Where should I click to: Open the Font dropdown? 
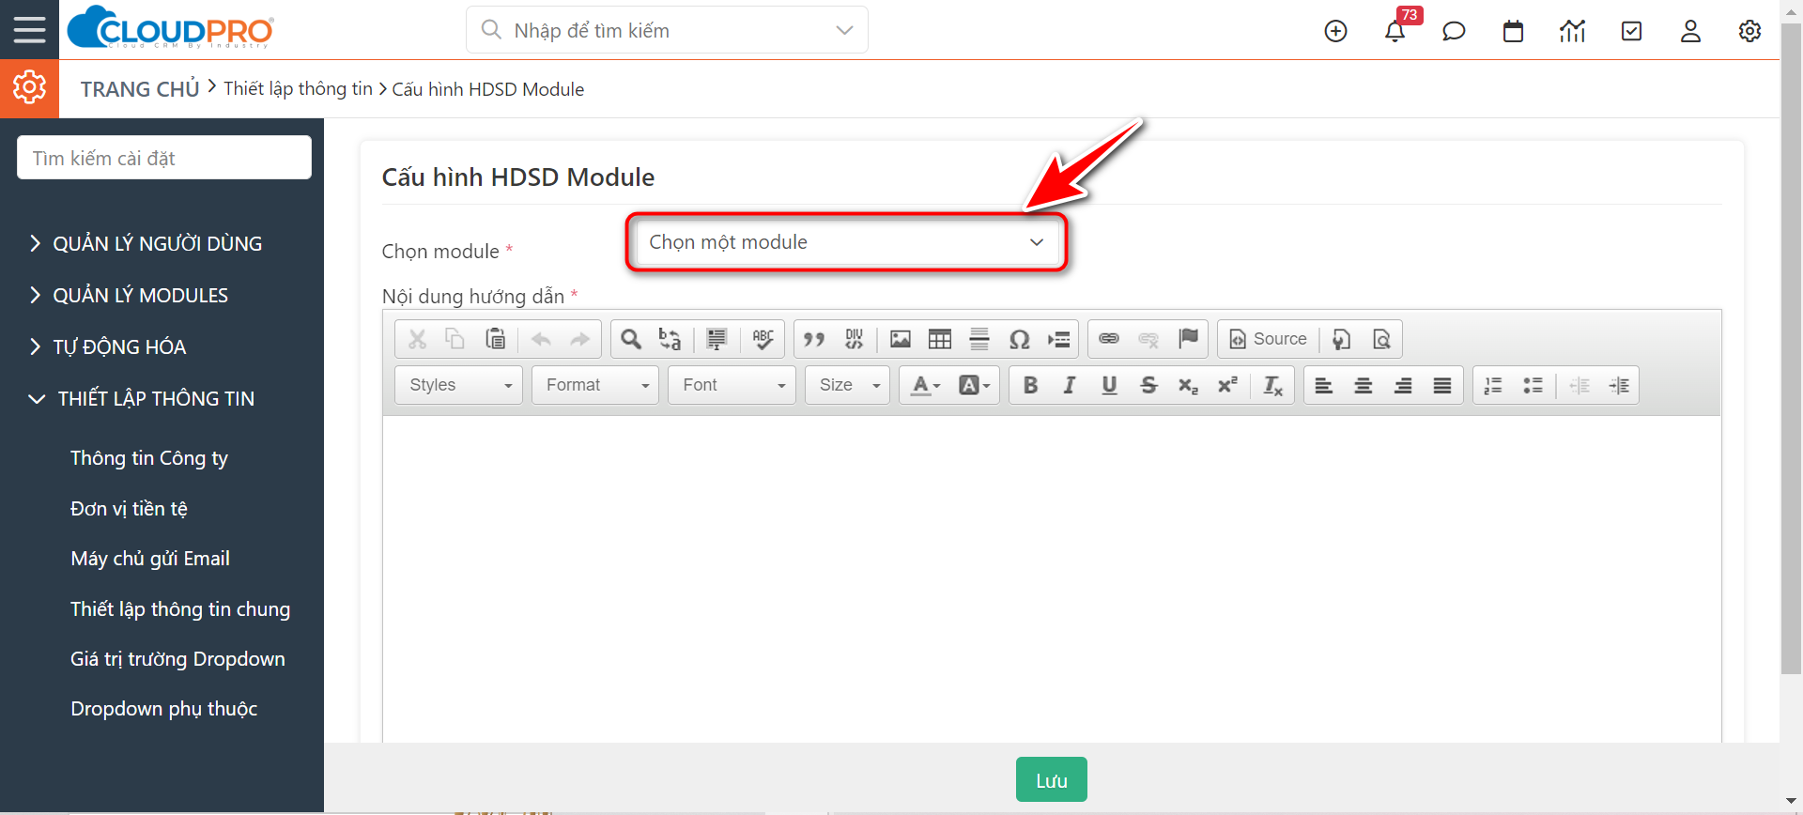click(x=732, y=385)
